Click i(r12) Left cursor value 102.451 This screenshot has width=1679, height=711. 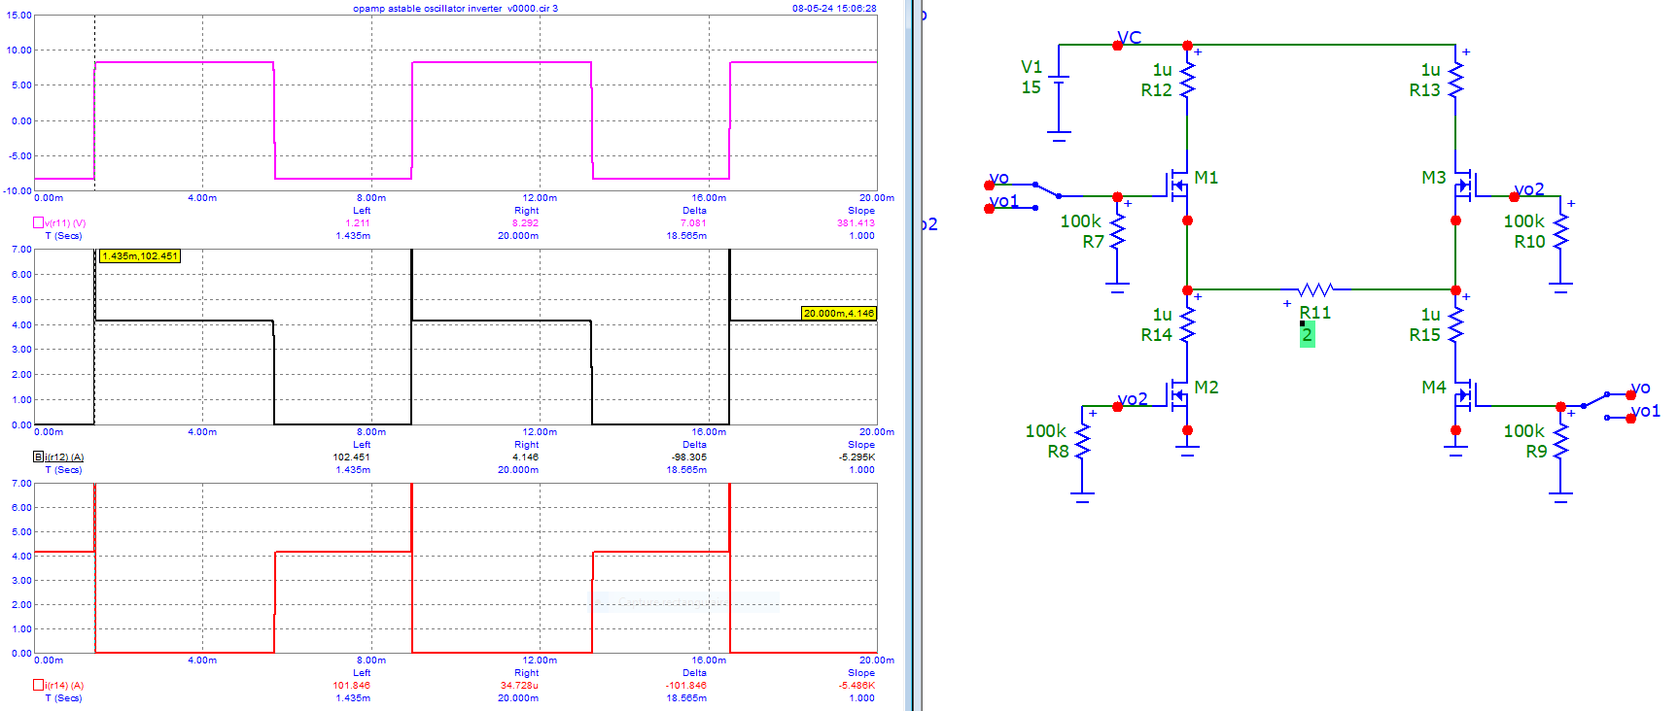[351, 457]
